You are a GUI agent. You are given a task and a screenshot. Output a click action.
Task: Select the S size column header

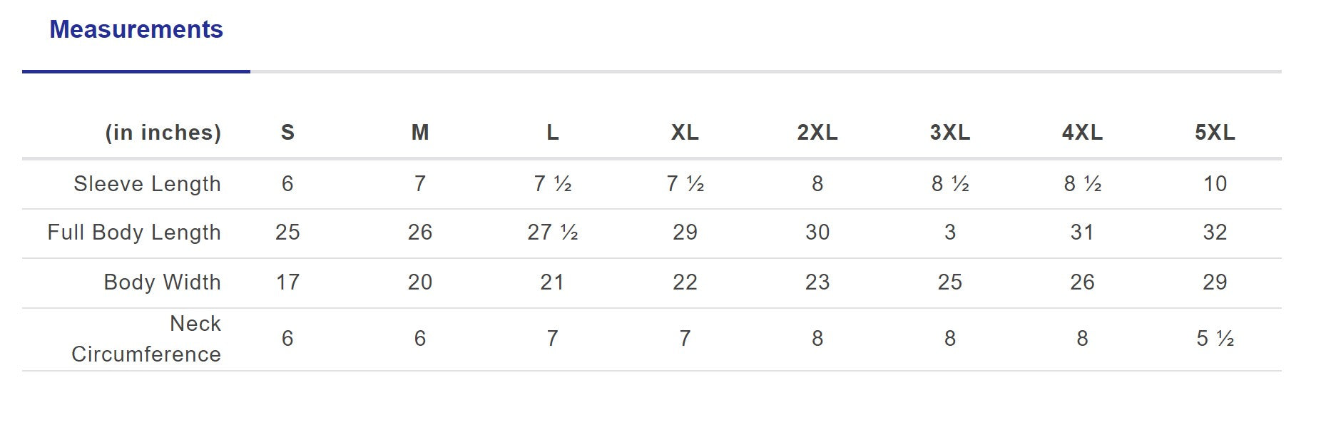pyautogui.click(x=287, y=133)
